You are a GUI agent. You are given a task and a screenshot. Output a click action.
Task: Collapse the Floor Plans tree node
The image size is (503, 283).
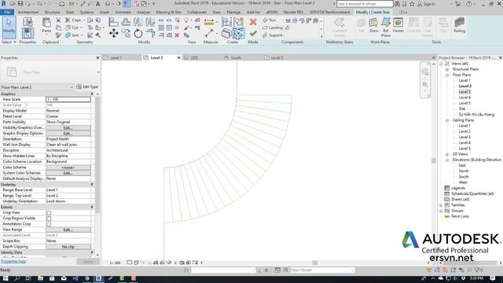pyautogui.click(x=447, y=75)
